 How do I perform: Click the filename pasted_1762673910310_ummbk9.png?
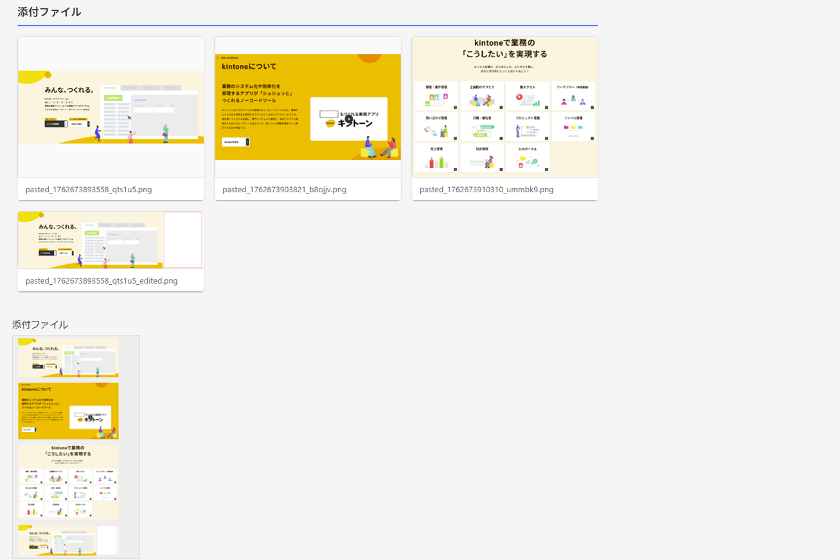486,190
